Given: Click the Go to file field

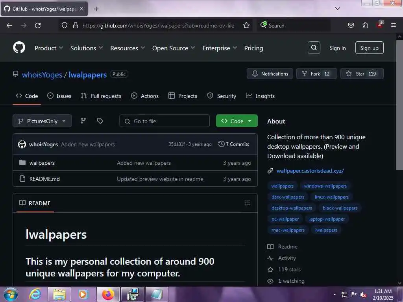Looking at the screenshot, I should click(x=165, y=121).
